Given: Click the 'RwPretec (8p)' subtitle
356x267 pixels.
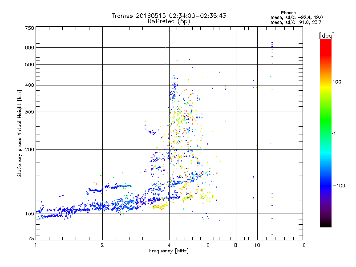Looking at the screenshot, I should [x=169, y=21].
